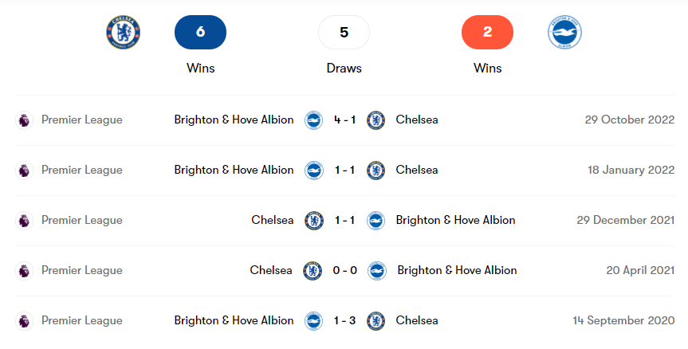This screenshot has height=349, width=688.
Task: Open the 1 - 3 match score
Action: [x=344, y=321]
